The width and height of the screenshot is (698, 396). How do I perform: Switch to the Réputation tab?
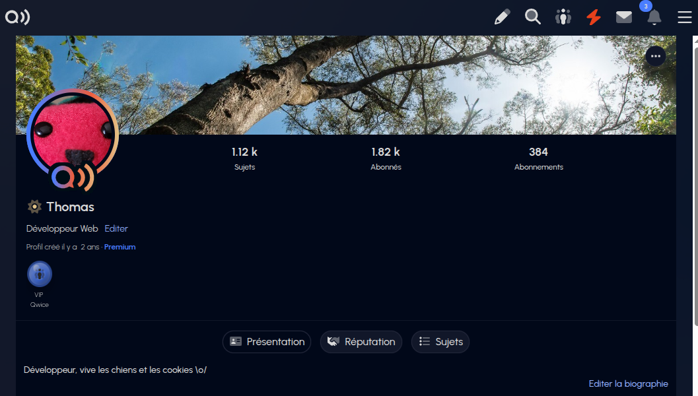click(x=361, y=342)
